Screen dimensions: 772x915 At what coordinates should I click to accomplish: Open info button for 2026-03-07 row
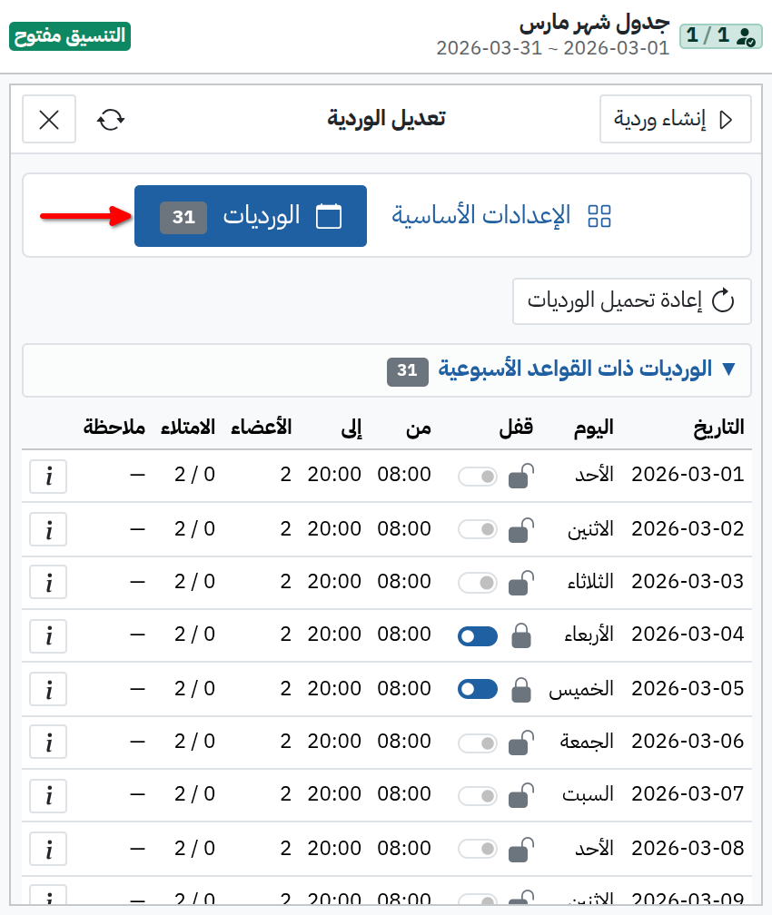point(48,795)
